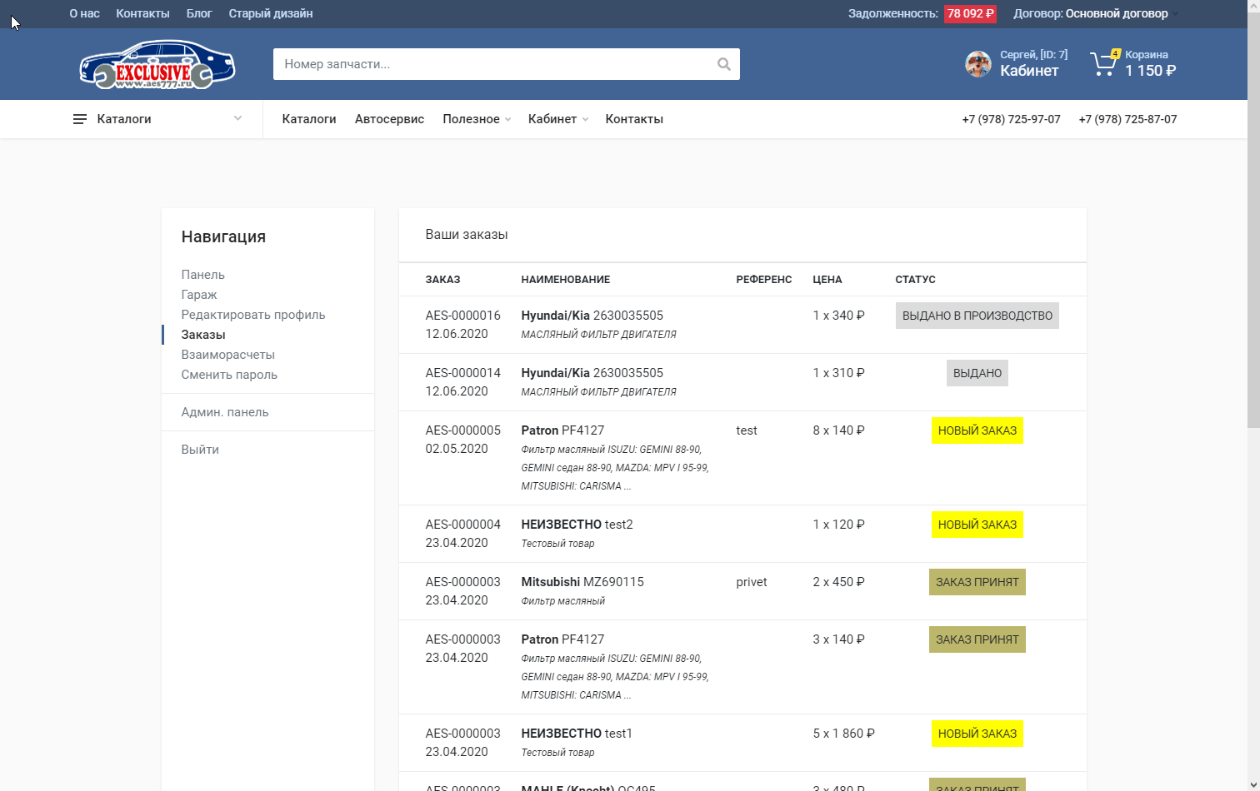Click the page vertical scrollbar thumb

[1253, 220]
